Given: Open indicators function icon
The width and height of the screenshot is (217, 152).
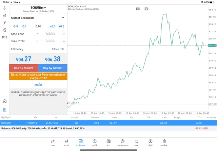Looking at the screenshot, I should click(x=4, y=23).
